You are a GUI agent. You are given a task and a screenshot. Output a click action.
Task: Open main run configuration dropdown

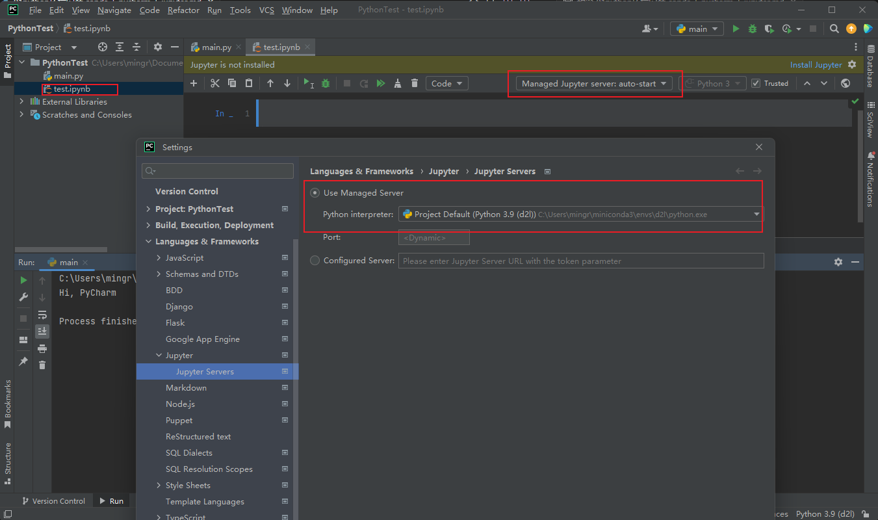coord(697,29)
